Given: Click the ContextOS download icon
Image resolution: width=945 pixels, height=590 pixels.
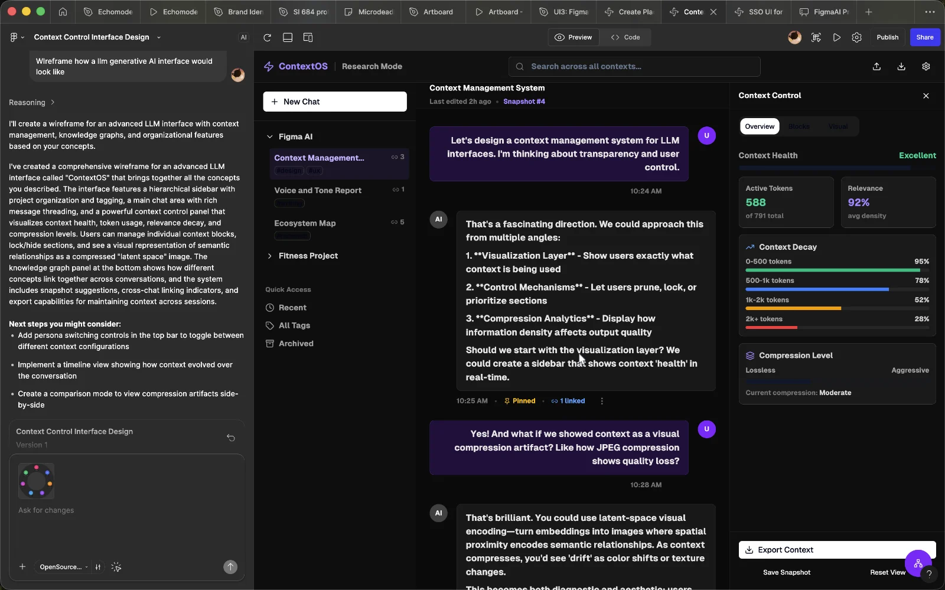Looking at the screenshot, I should [x=901, y=67].
